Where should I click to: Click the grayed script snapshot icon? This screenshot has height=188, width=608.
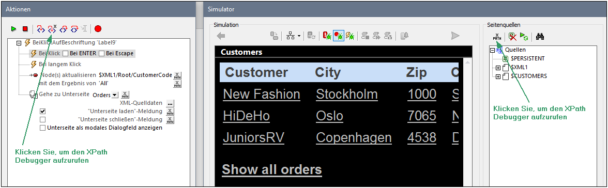(x=388, y=36)
